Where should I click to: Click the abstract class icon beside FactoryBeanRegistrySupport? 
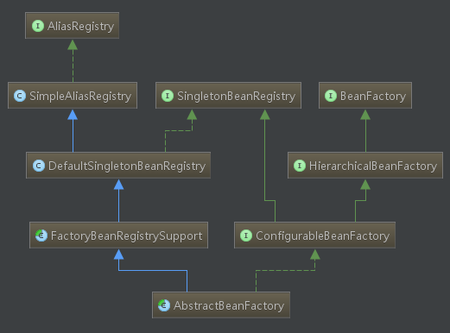click(x=41, y=236)
